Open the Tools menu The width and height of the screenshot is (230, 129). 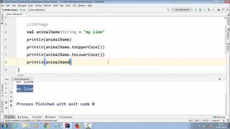tap(68, 6)
